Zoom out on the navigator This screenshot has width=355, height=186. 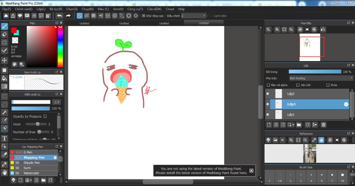(x=291, y=29)
